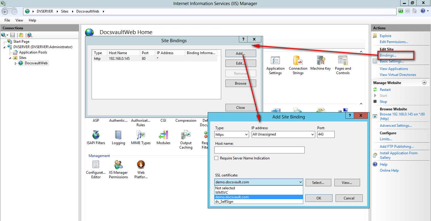Enable Require Server Name Indication checkbox
Screen dimensions: 431x221
click(216, 158)
